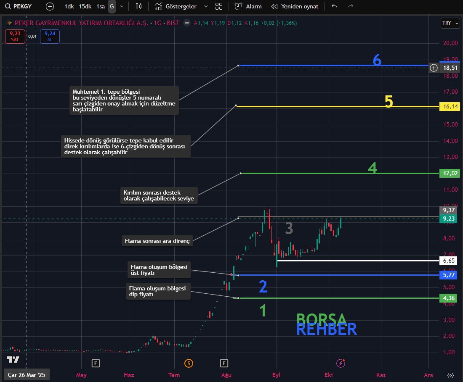The width and height of the screenshot is (463, 382).
Task: Click the TradingView logo icon
Action: 13,359
